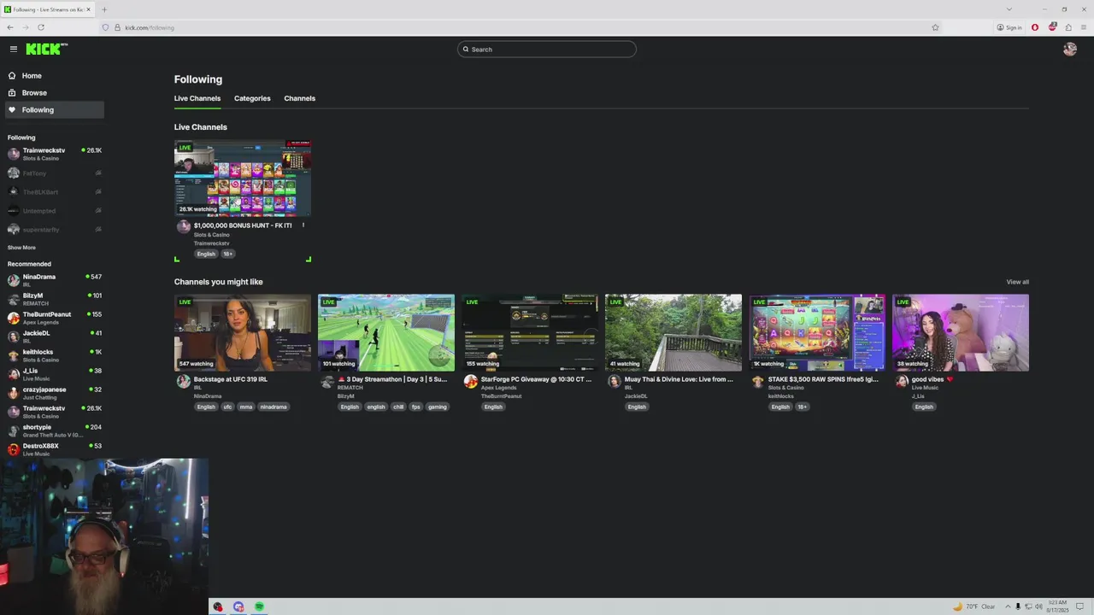Click the 18+ tag on Trainwreckstv card
The width and height of the screenshot is (1094, 615).
(x=227, y=254)
